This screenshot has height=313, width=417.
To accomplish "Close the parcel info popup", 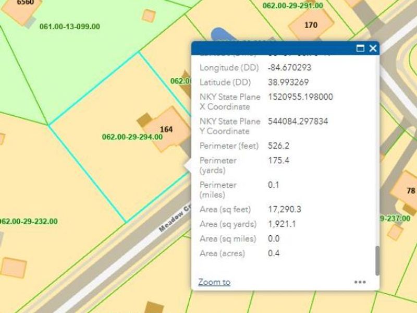I will [373, 49].
